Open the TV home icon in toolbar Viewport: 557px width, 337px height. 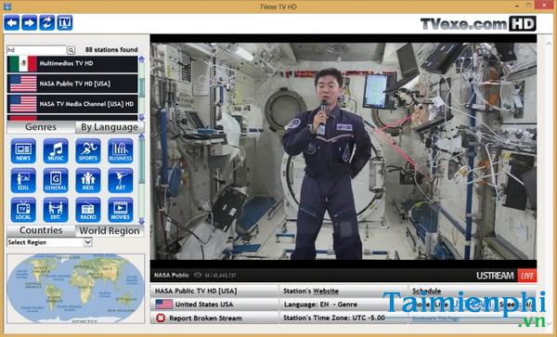point(65,23)
